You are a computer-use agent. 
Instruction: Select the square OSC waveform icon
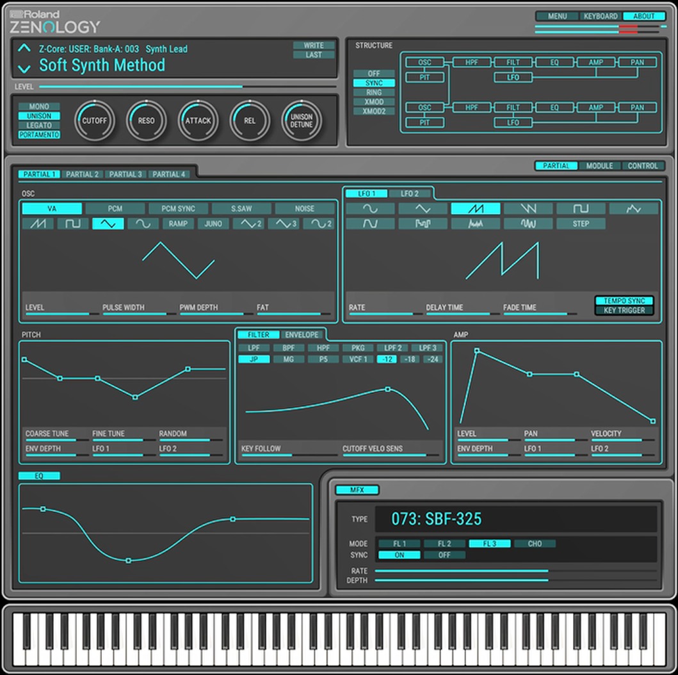click(x=72, y=224)
